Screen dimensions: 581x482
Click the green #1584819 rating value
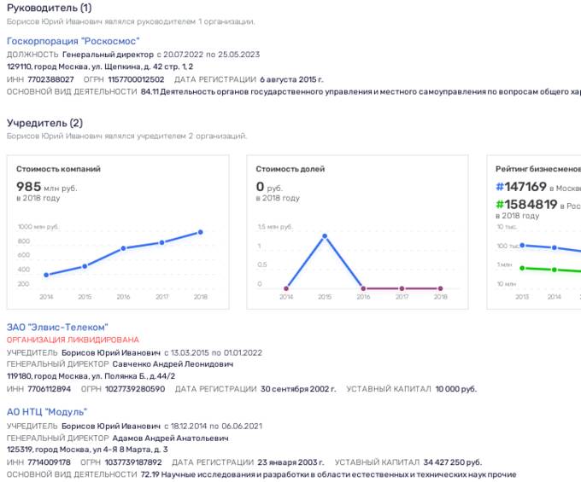coord(526,205)
